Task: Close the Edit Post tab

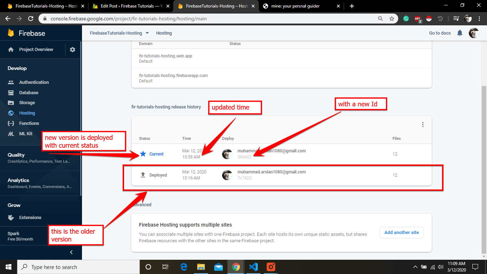Action: [168, 6]
